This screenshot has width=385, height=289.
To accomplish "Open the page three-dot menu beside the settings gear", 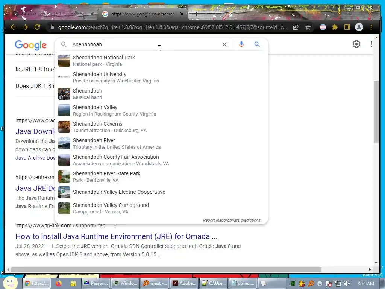I will pyautogui.click(x=371, y=44).
